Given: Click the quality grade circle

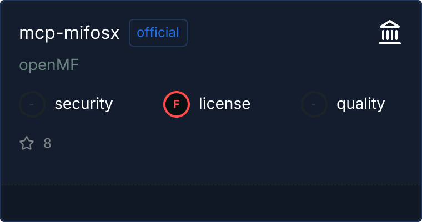Looking at the screenshot, I should [x=314, y=104].
